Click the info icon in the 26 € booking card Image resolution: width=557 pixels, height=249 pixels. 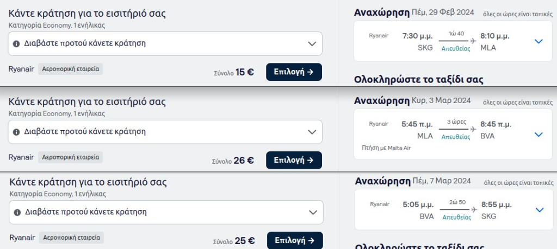point(16,132)
